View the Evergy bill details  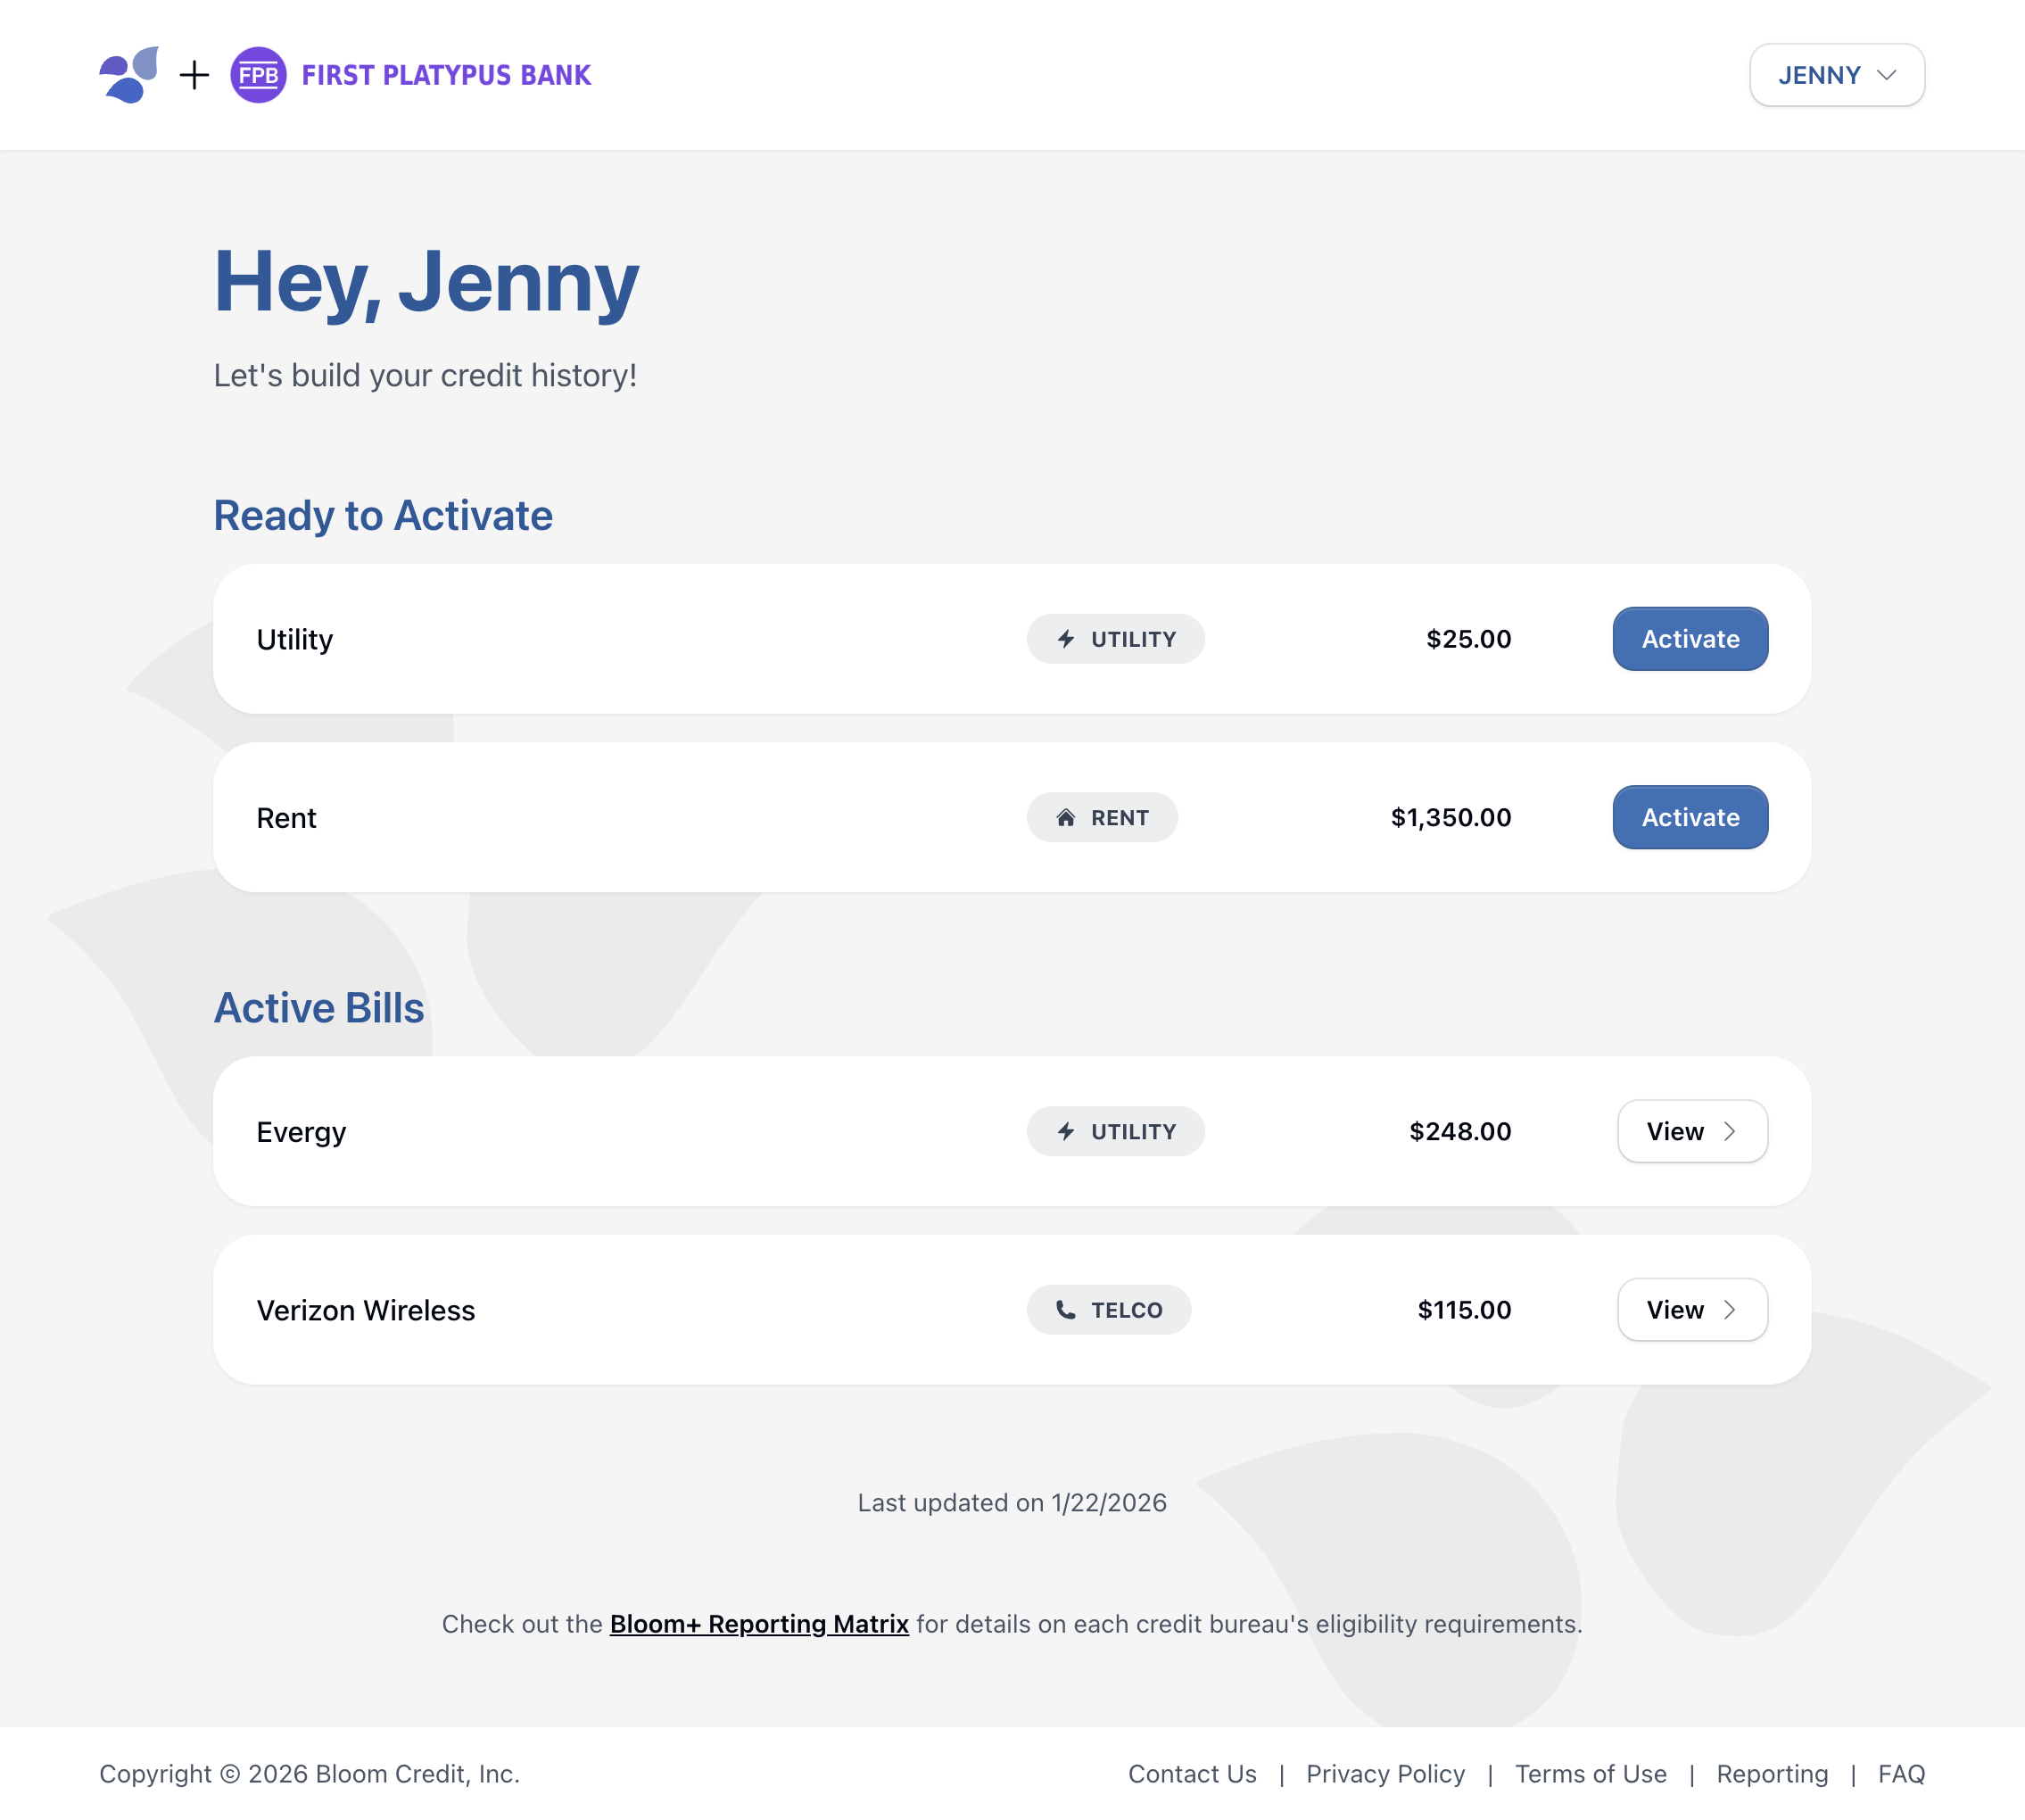1692,1132
